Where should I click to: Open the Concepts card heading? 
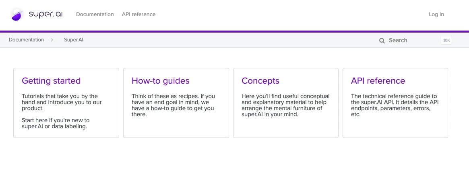click(x=260, y=81)
